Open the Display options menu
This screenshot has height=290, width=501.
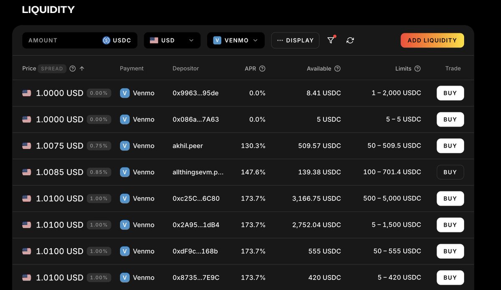295,40
